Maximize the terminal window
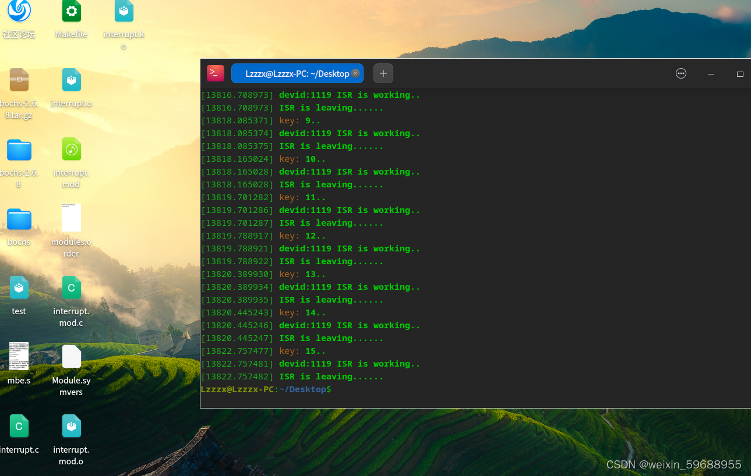Screen dimensions: 751x476 click(740, 74)
